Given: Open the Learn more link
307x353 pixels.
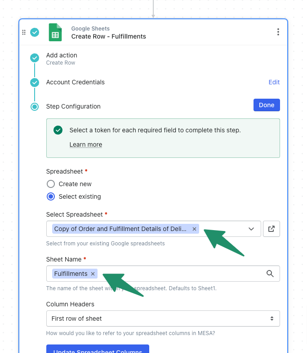Looking at the screenshot, I should point(86,144).
